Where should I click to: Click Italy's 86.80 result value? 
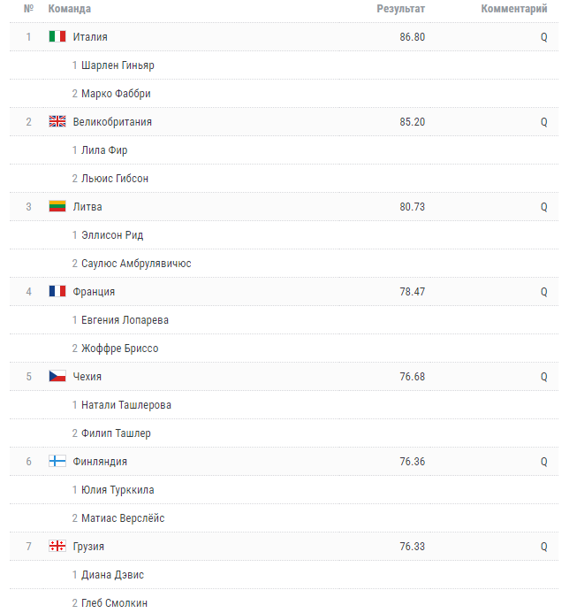coord(412,37)
